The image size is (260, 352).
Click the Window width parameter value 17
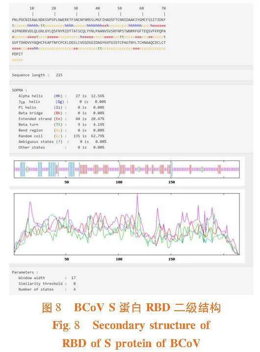pos(74,278)
